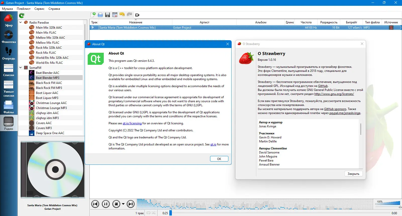Open the Умные списки smart playlists view

click(9, 89)
